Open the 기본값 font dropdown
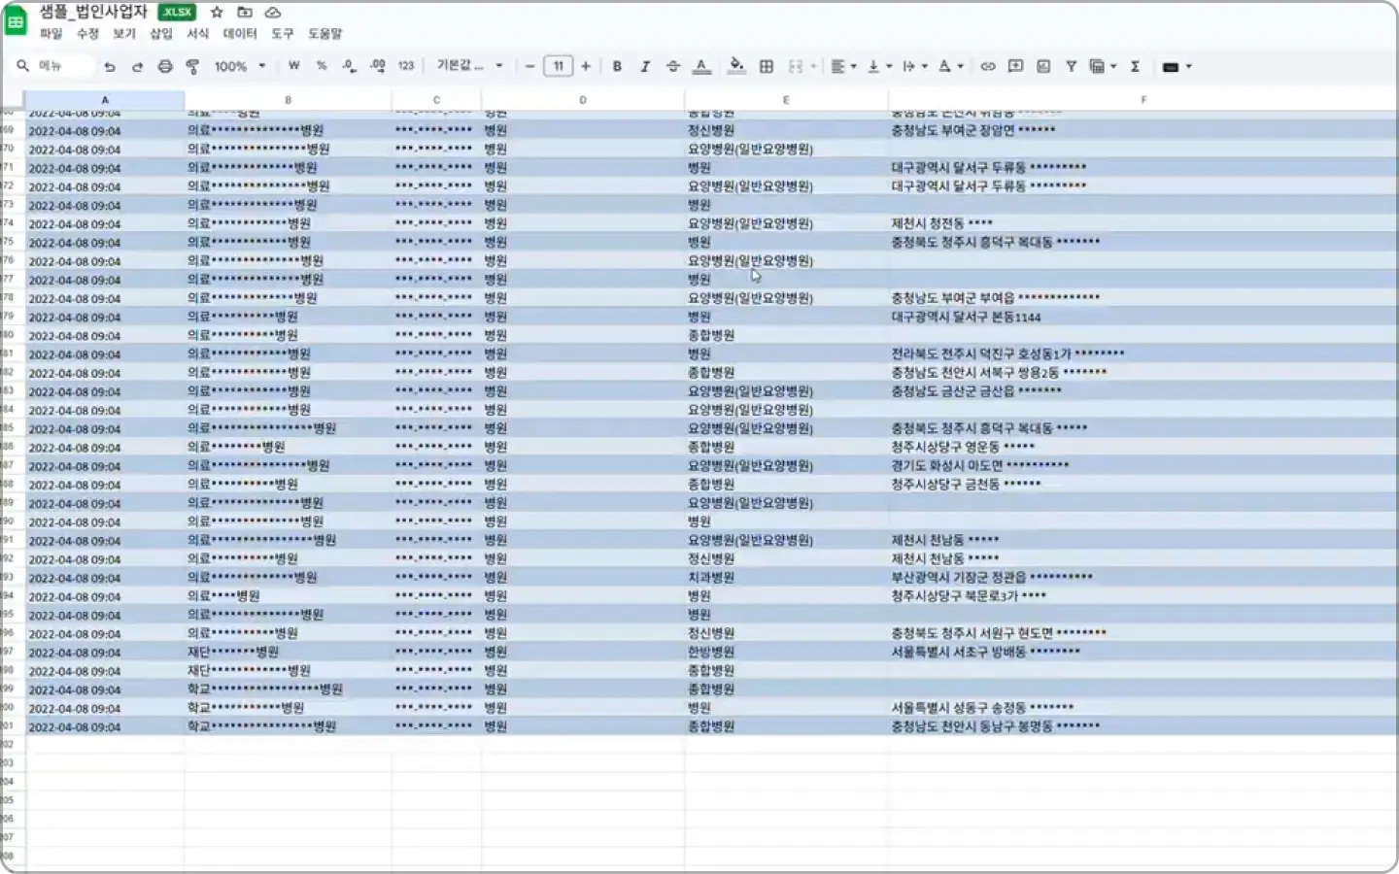The height and width of the screenshot is (874, 1399). 470,66
